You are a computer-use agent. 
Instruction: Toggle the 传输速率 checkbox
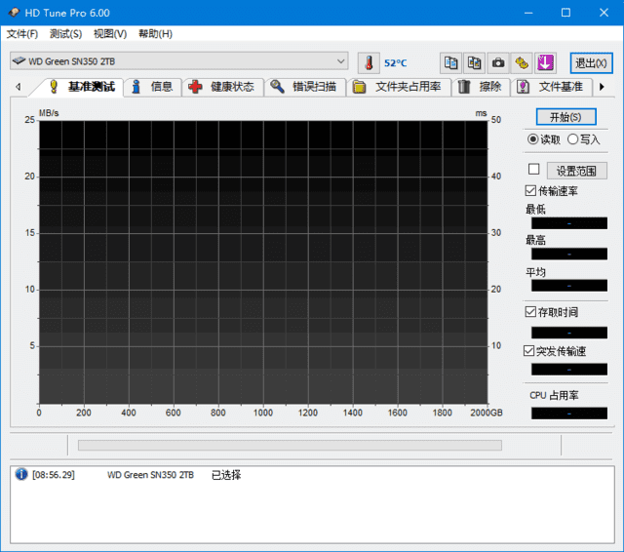tap(531, 190)
